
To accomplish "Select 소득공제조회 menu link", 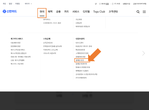I will pyautogui.click(x=48, y=43).
